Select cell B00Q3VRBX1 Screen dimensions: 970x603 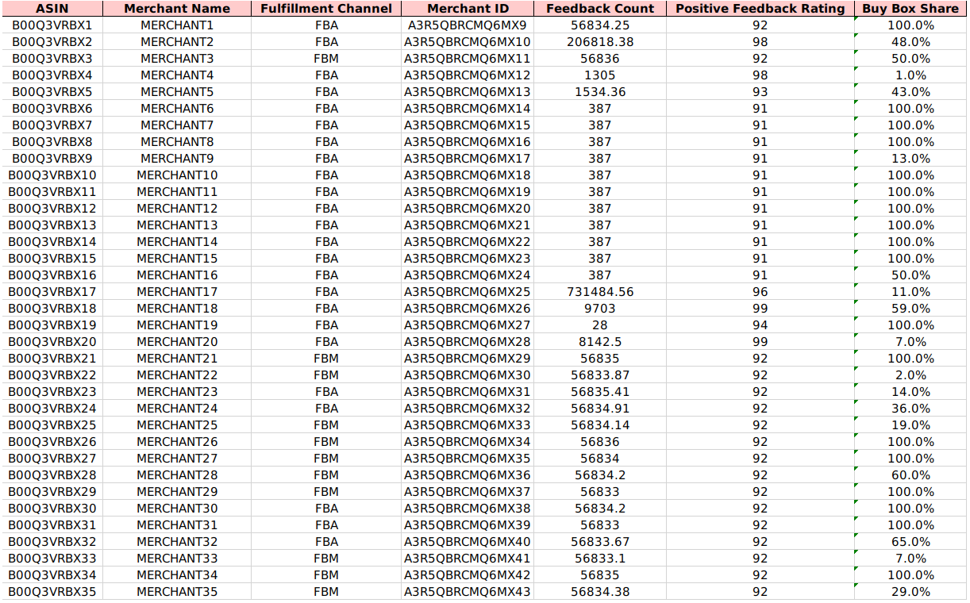pyautogui.click(x=52, y=25)
